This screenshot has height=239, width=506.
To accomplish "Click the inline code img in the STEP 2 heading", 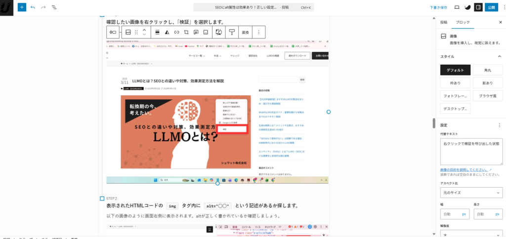I will (172, 206).
